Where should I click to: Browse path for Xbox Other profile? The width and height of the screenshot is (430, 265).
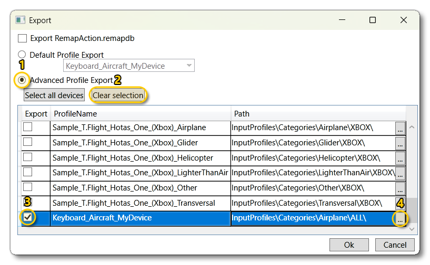click(x=400, y=189)
